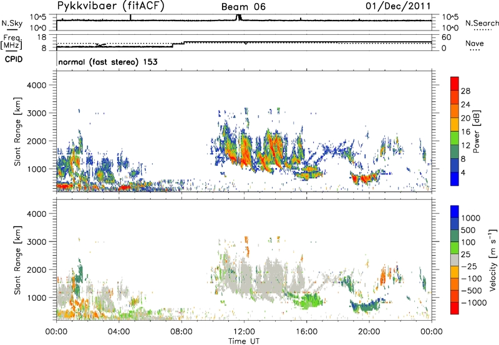This screenshot has width=499, height=345.
Task: Click the 4000 tick in power panel
Action: click(x=36, y=85)
